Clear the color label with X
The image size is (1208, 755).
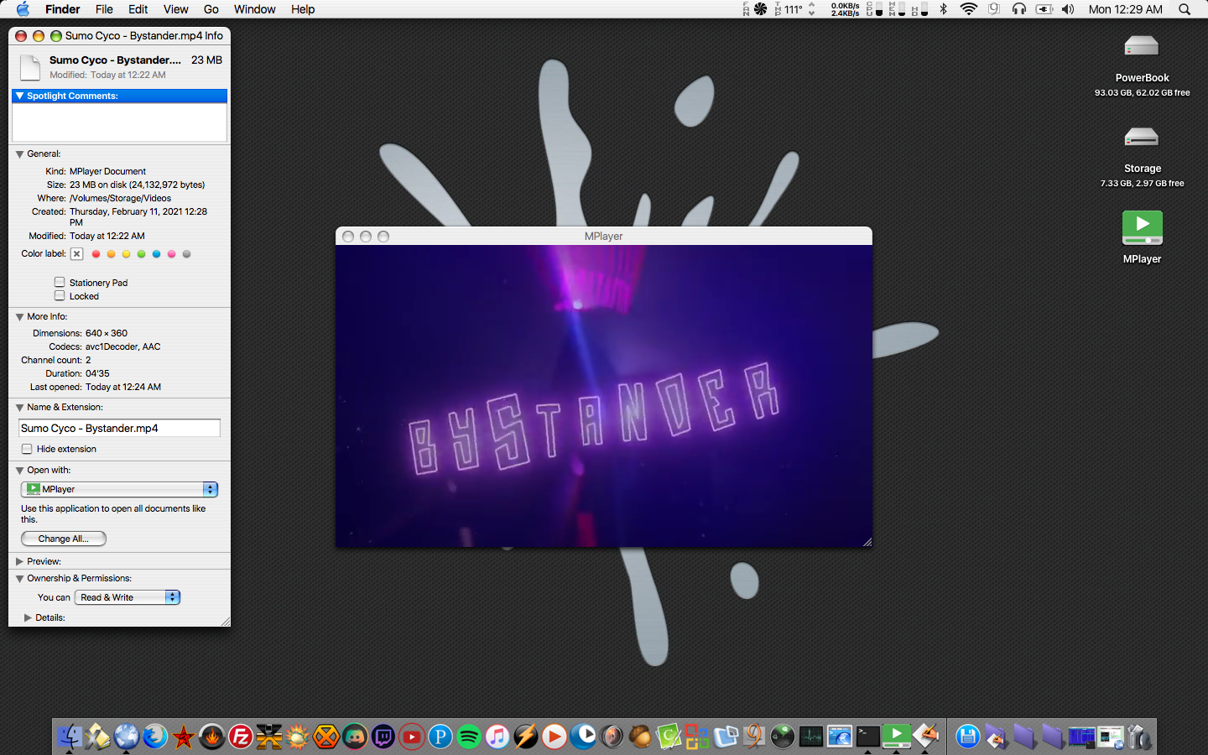76,254
